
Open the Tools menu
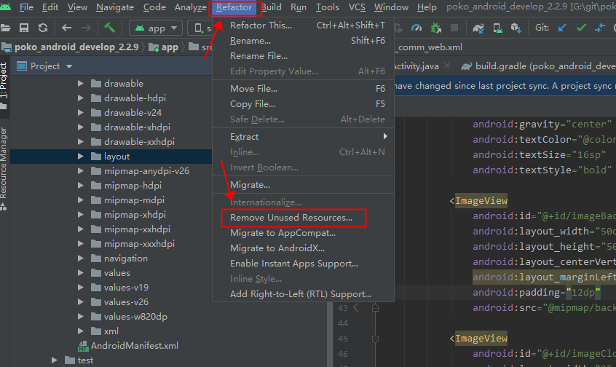point(327,7)
